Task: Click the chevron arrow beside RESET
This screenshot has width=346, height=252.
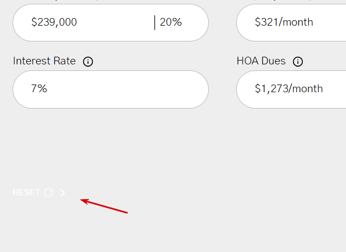Action: [x=62, y=193]
